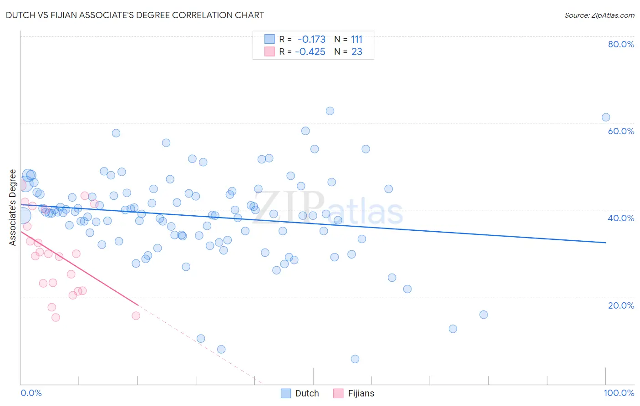This screenshot has width=640, height=406.
Task: Click the 20.0% y-axis label
Action: point(621,305)
